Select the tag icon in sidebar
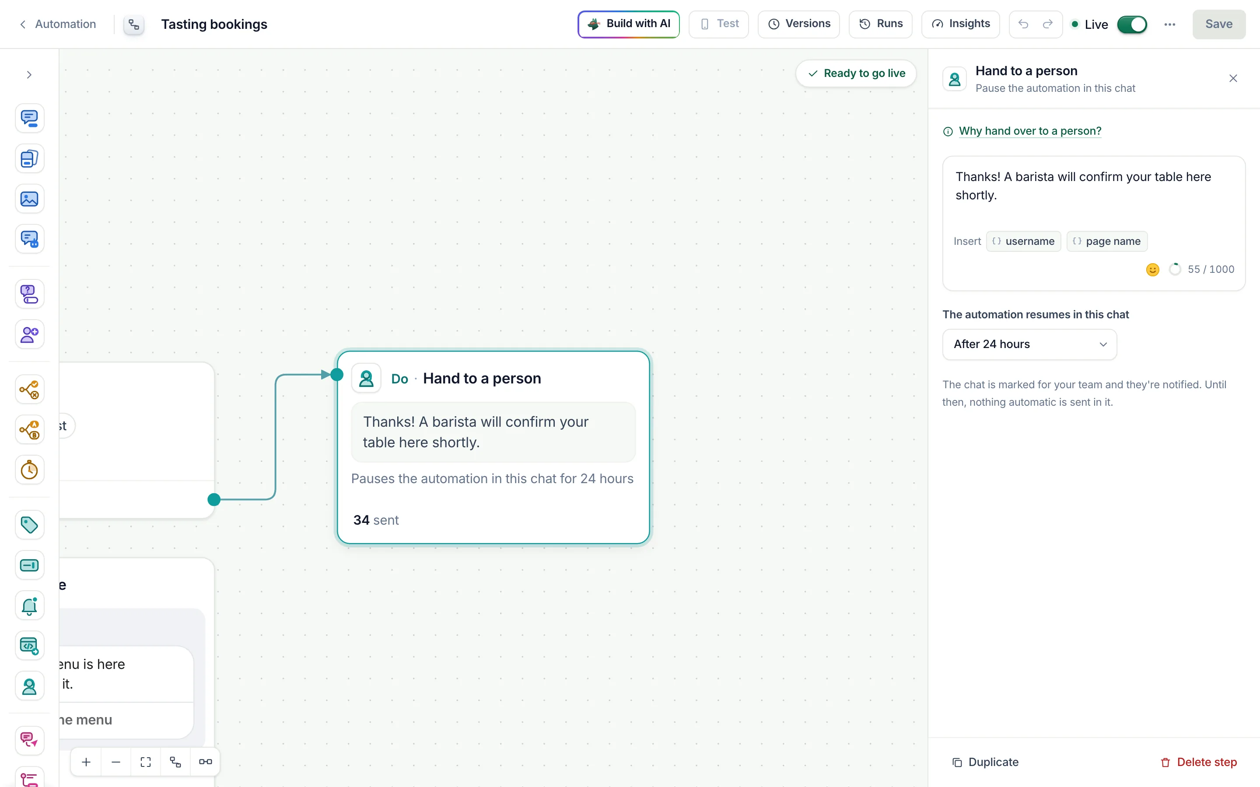1260x787 pixels. [x=29, y=525]
